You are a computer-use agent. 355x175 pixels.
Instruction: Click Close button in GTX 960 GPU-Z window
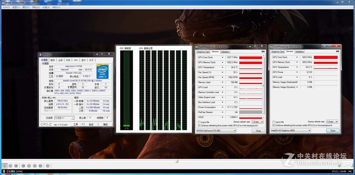pyautogui.click(x=258, y=131)
